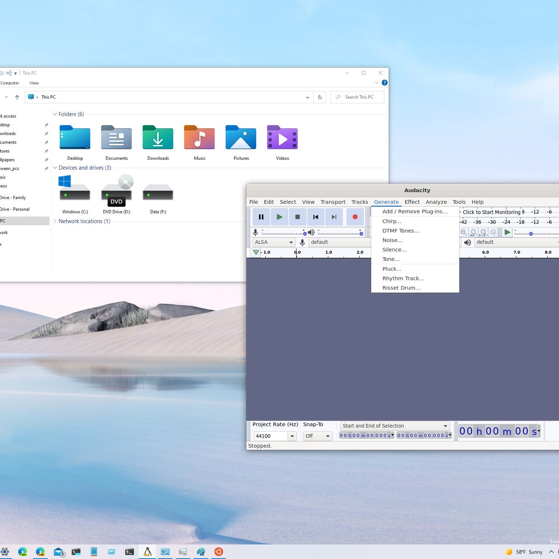The width and height of the screenshot is (559, 559).
Task: Choose Add / Remove Plug-ins from Generate menu
Action: 415,211
